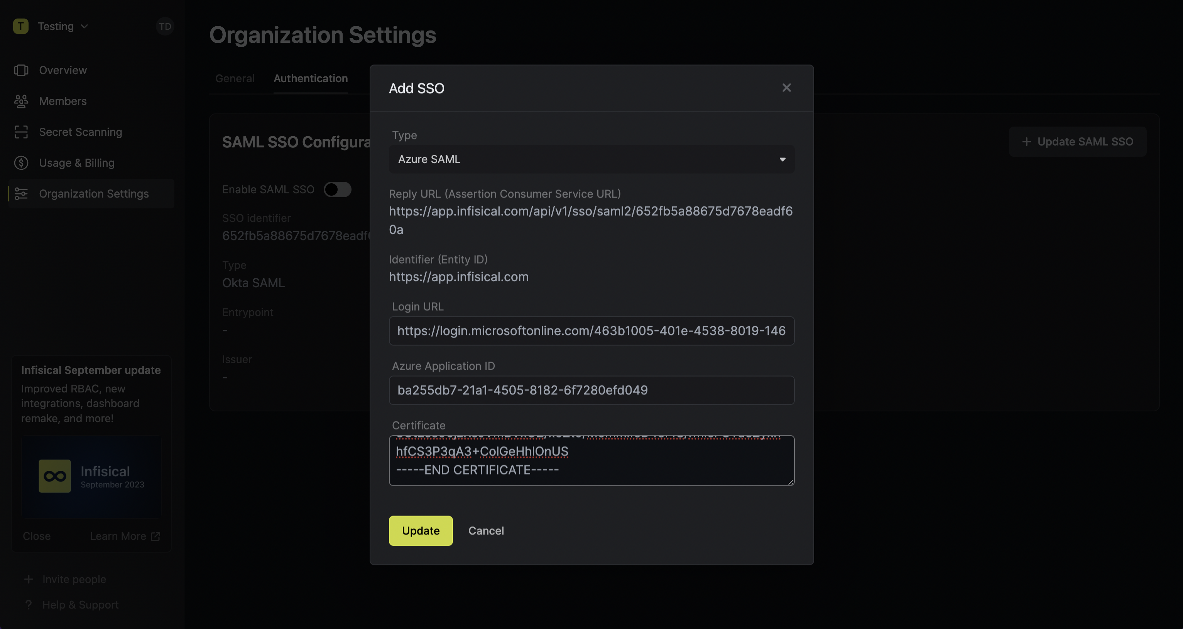
Task: Click the SSO identifier value
Action: tap(296, 235)
